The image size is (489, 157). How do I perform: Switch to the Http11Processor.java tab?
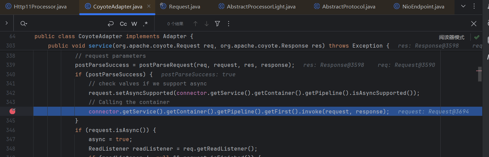click(36, 6)
